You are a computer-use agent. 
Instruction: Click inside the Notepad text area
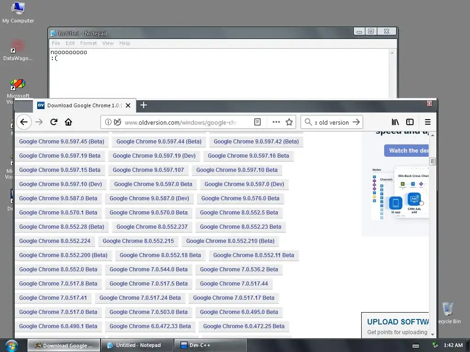pos(219,73)
